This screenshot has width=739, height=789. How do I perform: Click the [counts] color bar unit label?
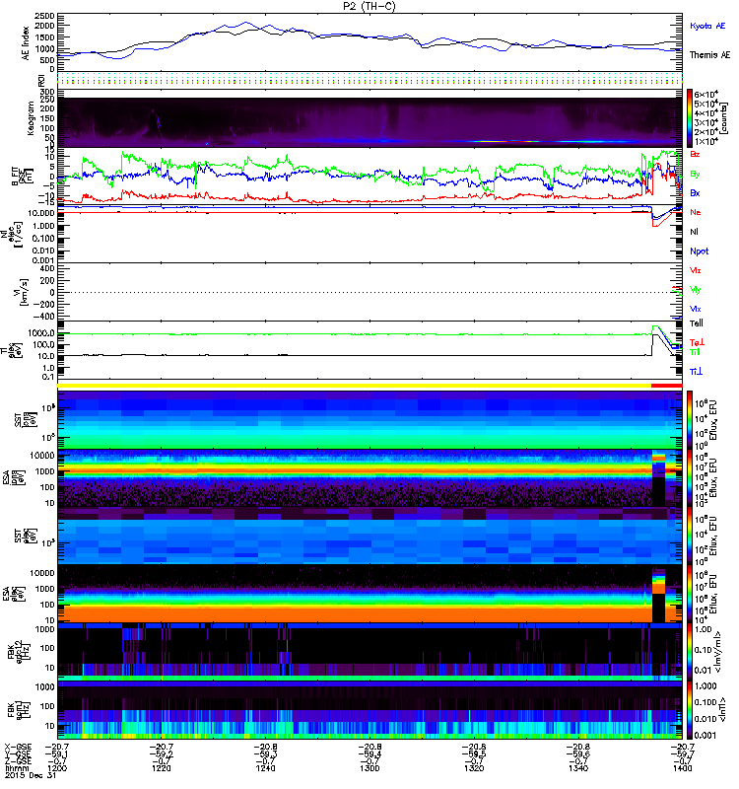click(724, 118)
